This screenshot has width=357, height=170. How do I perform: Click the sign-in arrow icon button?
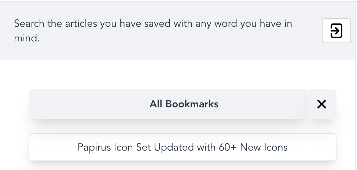(336, 31)
